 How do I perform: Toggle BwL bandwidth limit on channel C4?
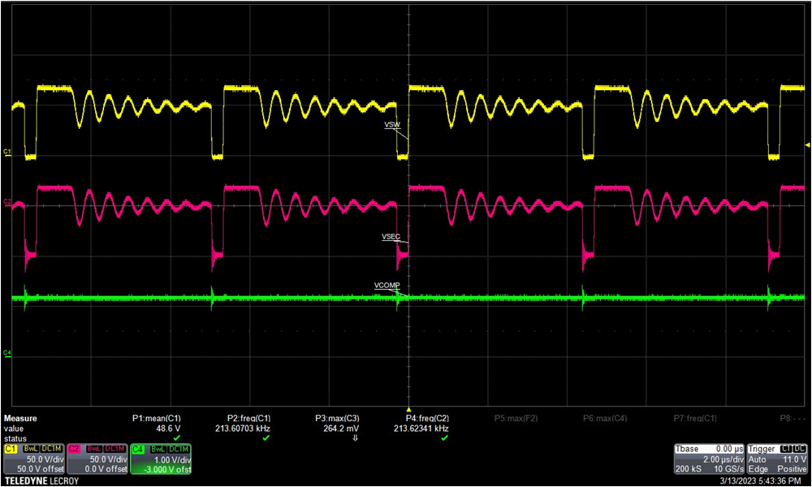(158, 447)
